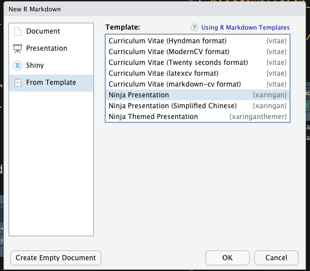
Task: Open Using R Markdown Templates link
Action: point(245,27)
